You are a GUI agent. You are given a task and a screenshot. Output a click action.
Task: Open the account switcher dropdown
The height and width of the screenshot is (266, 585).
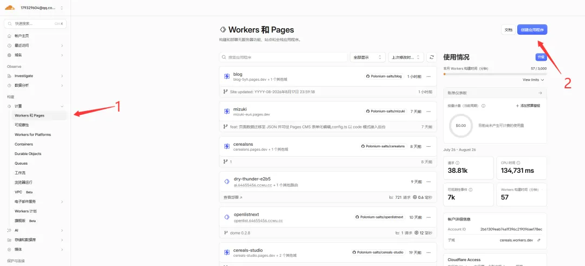point(42,8)
